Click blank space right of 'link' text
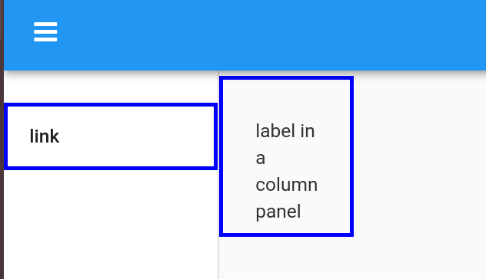 point(136,136)
